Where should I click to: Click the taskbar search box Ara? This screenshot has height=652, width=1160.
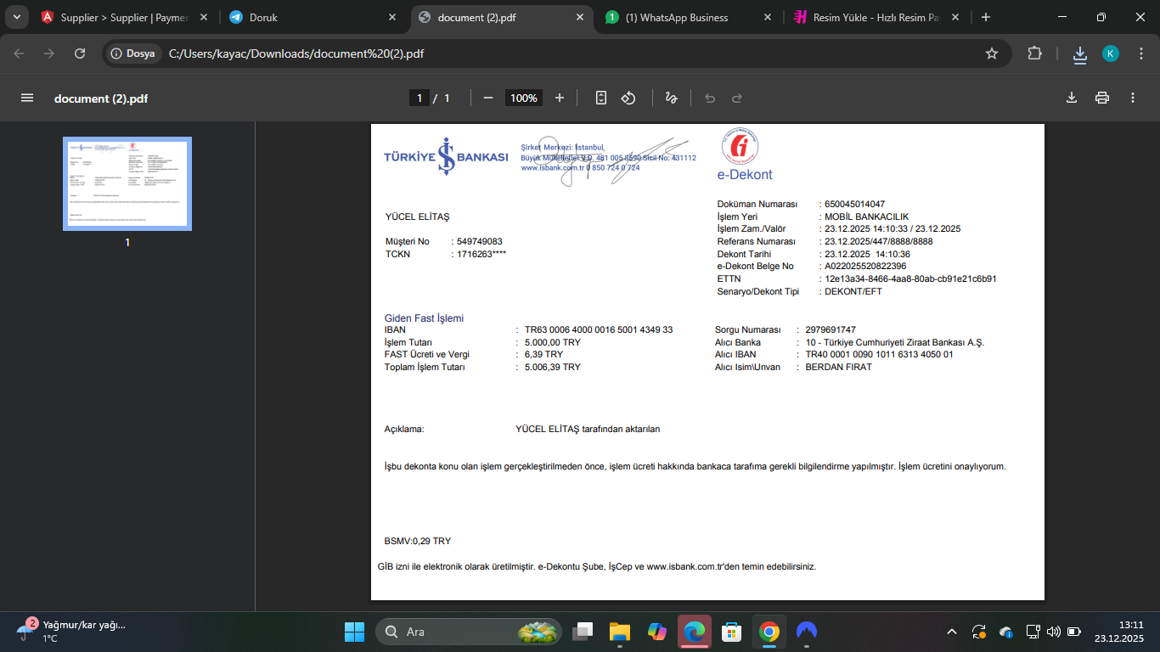(469, 632)
